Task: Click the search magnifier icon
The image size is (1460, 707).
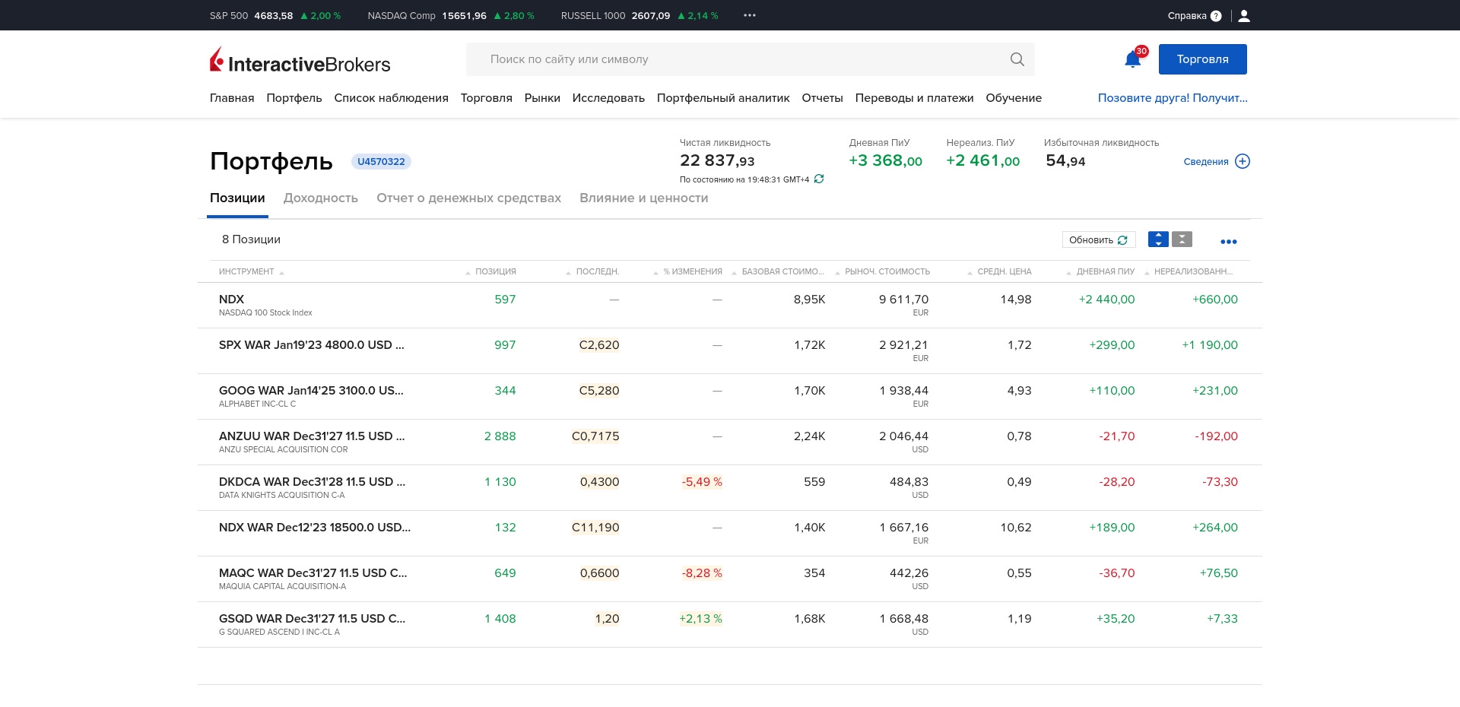Action: (1017, 59)
